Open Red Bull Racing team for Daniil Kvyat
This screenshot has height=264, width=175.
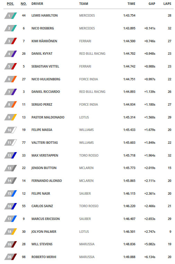tap(92, 54)
